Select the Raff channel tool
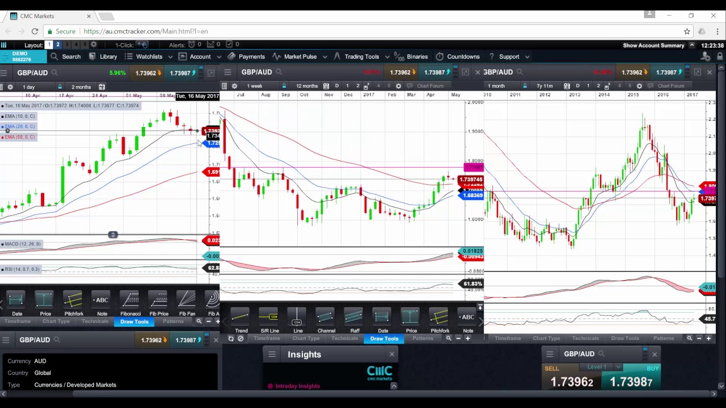The image size is (726, 408). (x=354, y=321)
